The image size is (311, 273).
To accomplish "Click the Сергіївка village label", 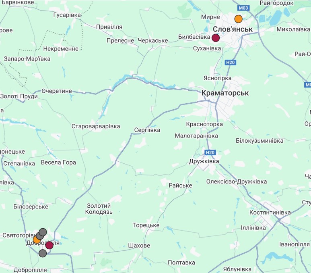I will (147, 130).
